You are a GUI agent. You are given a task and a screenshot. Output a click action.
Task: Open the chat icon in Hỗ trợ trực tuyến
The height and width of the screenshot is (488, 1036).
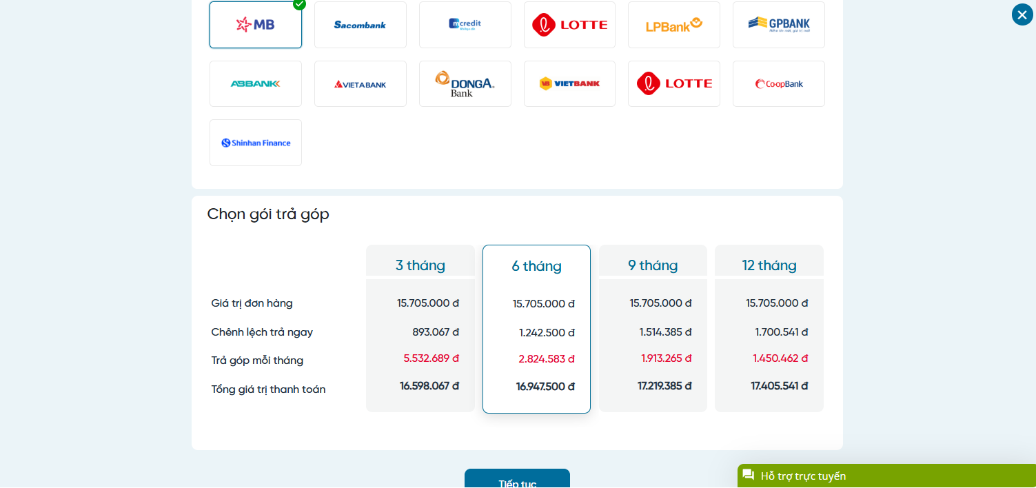click(749, 475)
